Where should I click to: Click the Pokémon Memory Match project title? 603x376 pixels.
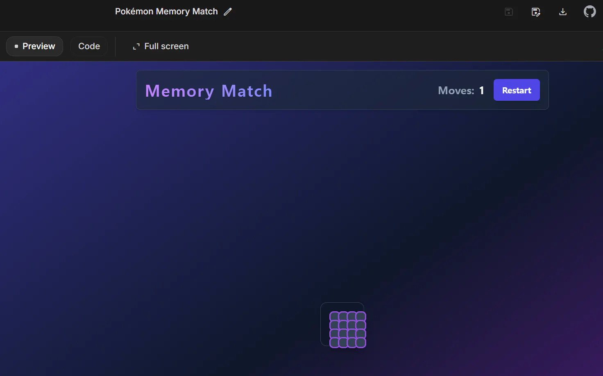pyautogui.click(x=166, y=11)
